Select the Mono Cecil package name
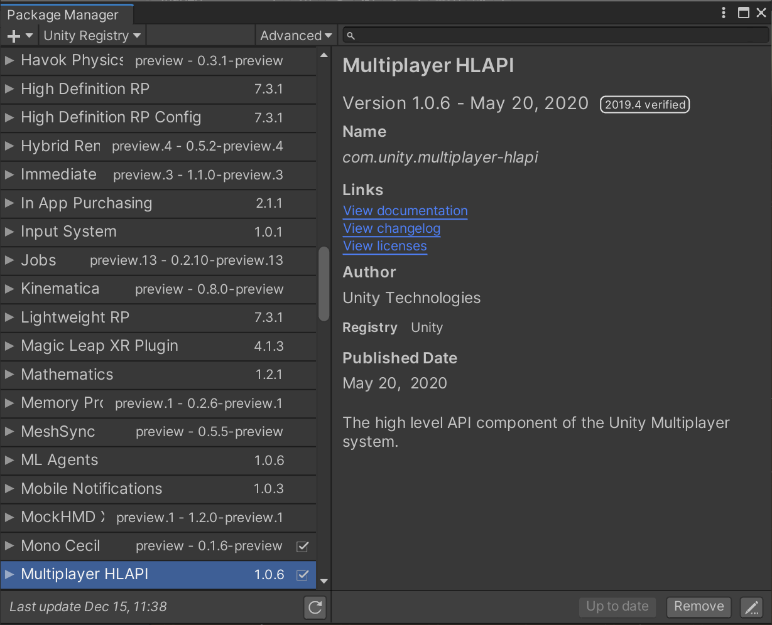772x625 pixels. [x=60, y=546]
